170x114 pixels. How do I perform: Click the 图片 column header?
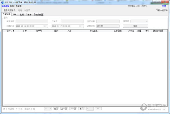(x=56, y=31)
